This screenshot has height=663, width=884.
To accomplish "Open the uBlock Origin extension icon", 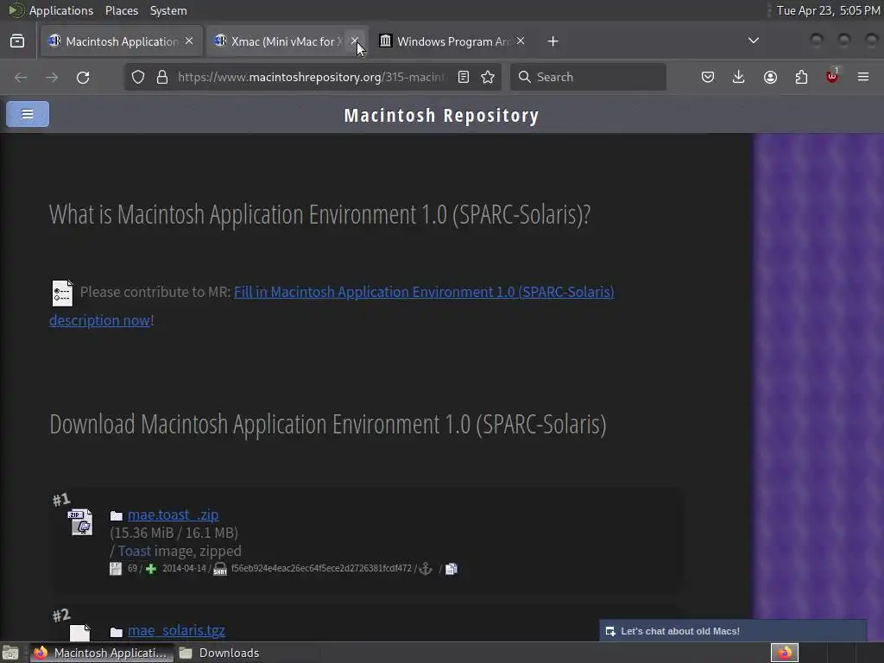I will pyautogui.click(x=832, y=76).
